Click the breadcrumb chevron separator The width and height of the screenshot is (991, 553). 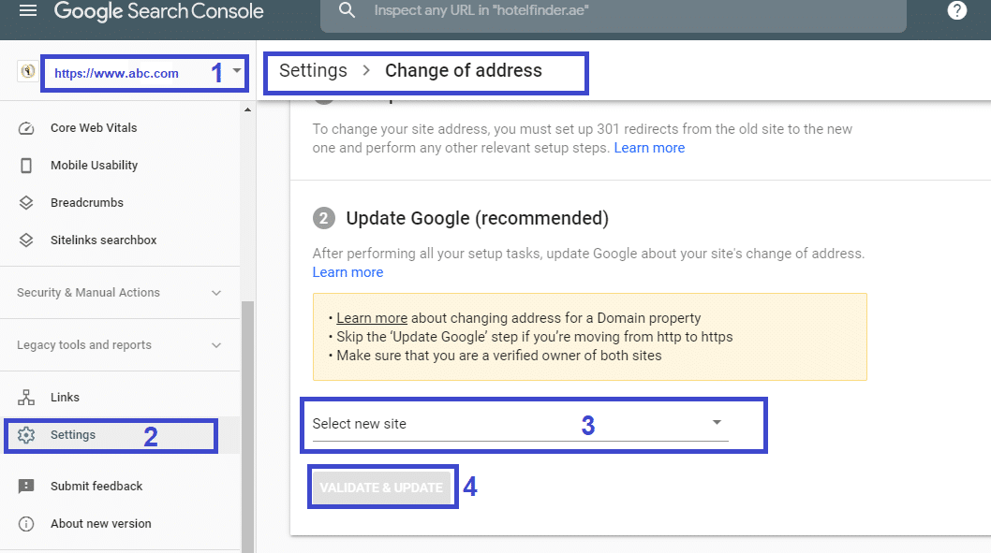coord(366,71)
